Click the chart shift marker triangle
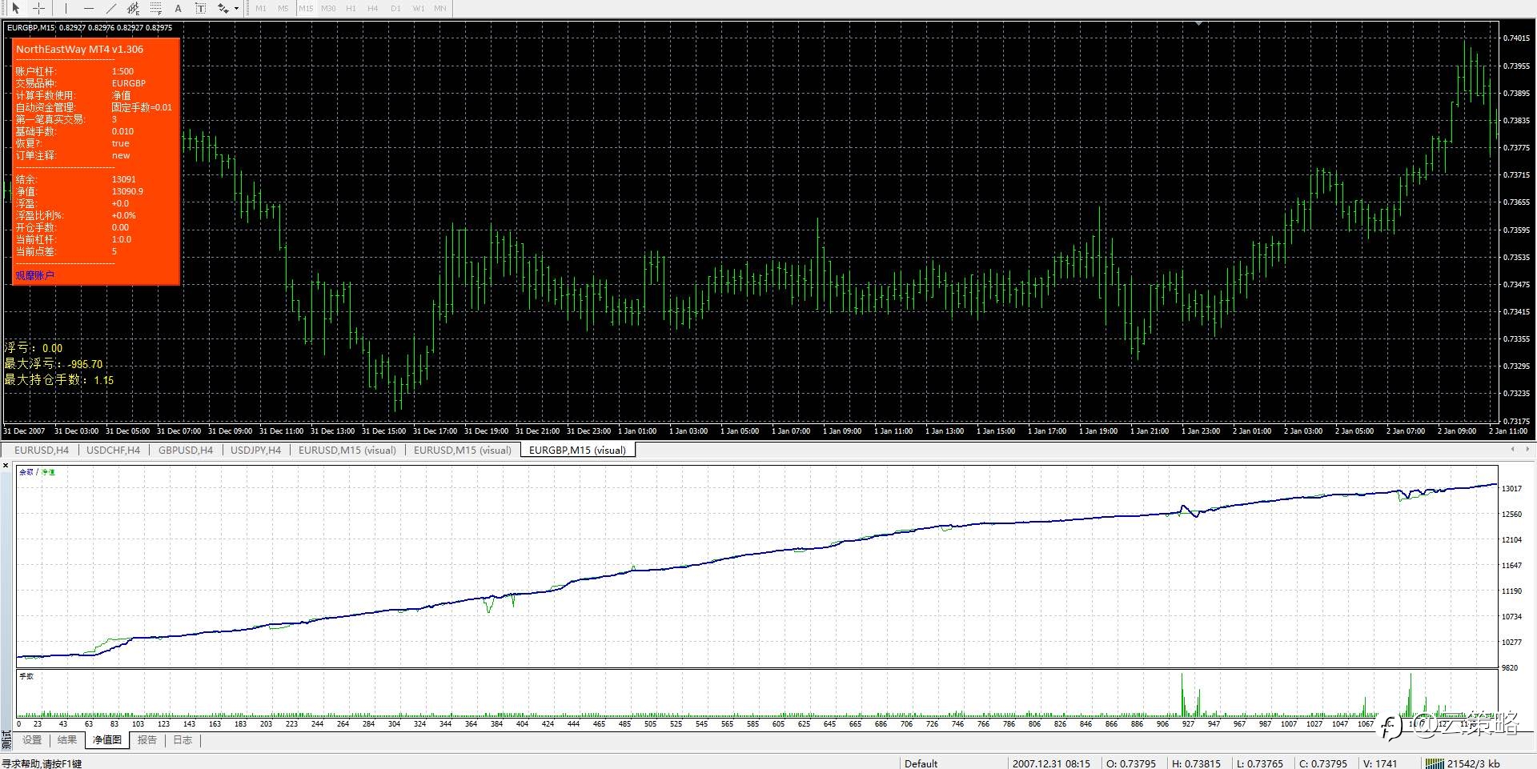This screenshot has width=1537, height=769. 1198,24
